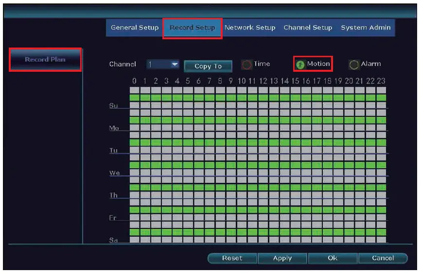Image resolution: width=421 pixels, height=274 pixels.
Task: Select the Time recording radio button
Action: (246, 64)
